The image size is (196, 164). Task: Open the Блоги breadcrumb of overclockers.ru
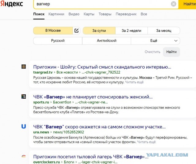[69, 162]
